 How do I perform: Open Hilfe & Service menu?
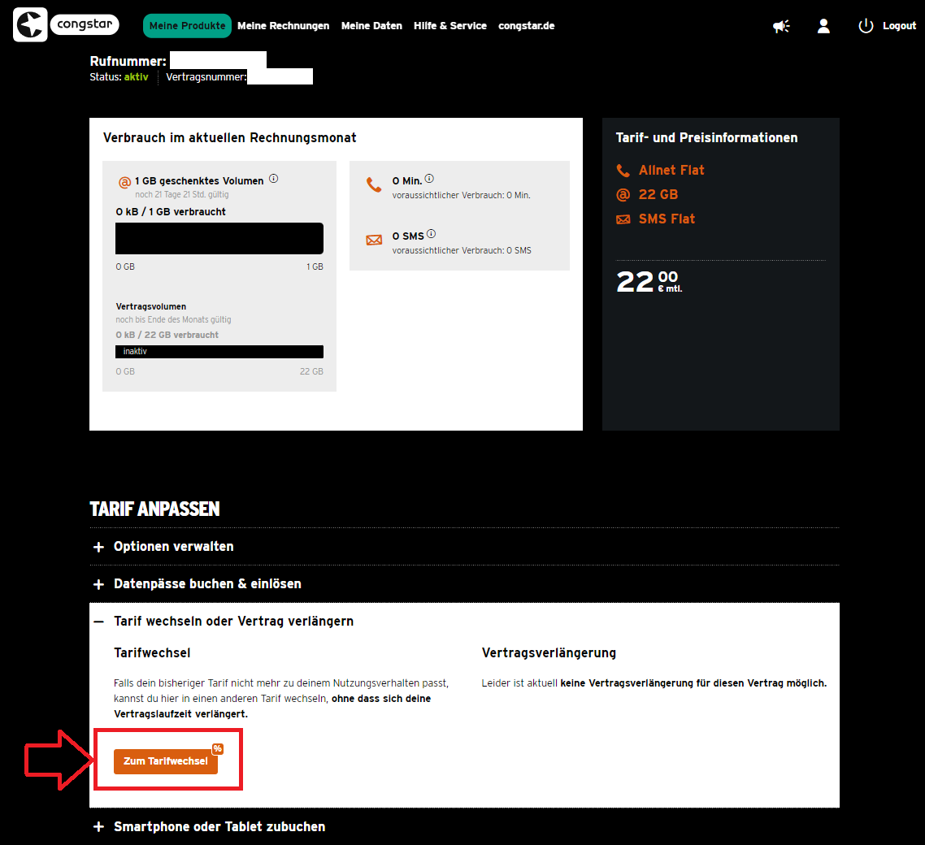tap(450, 26)
